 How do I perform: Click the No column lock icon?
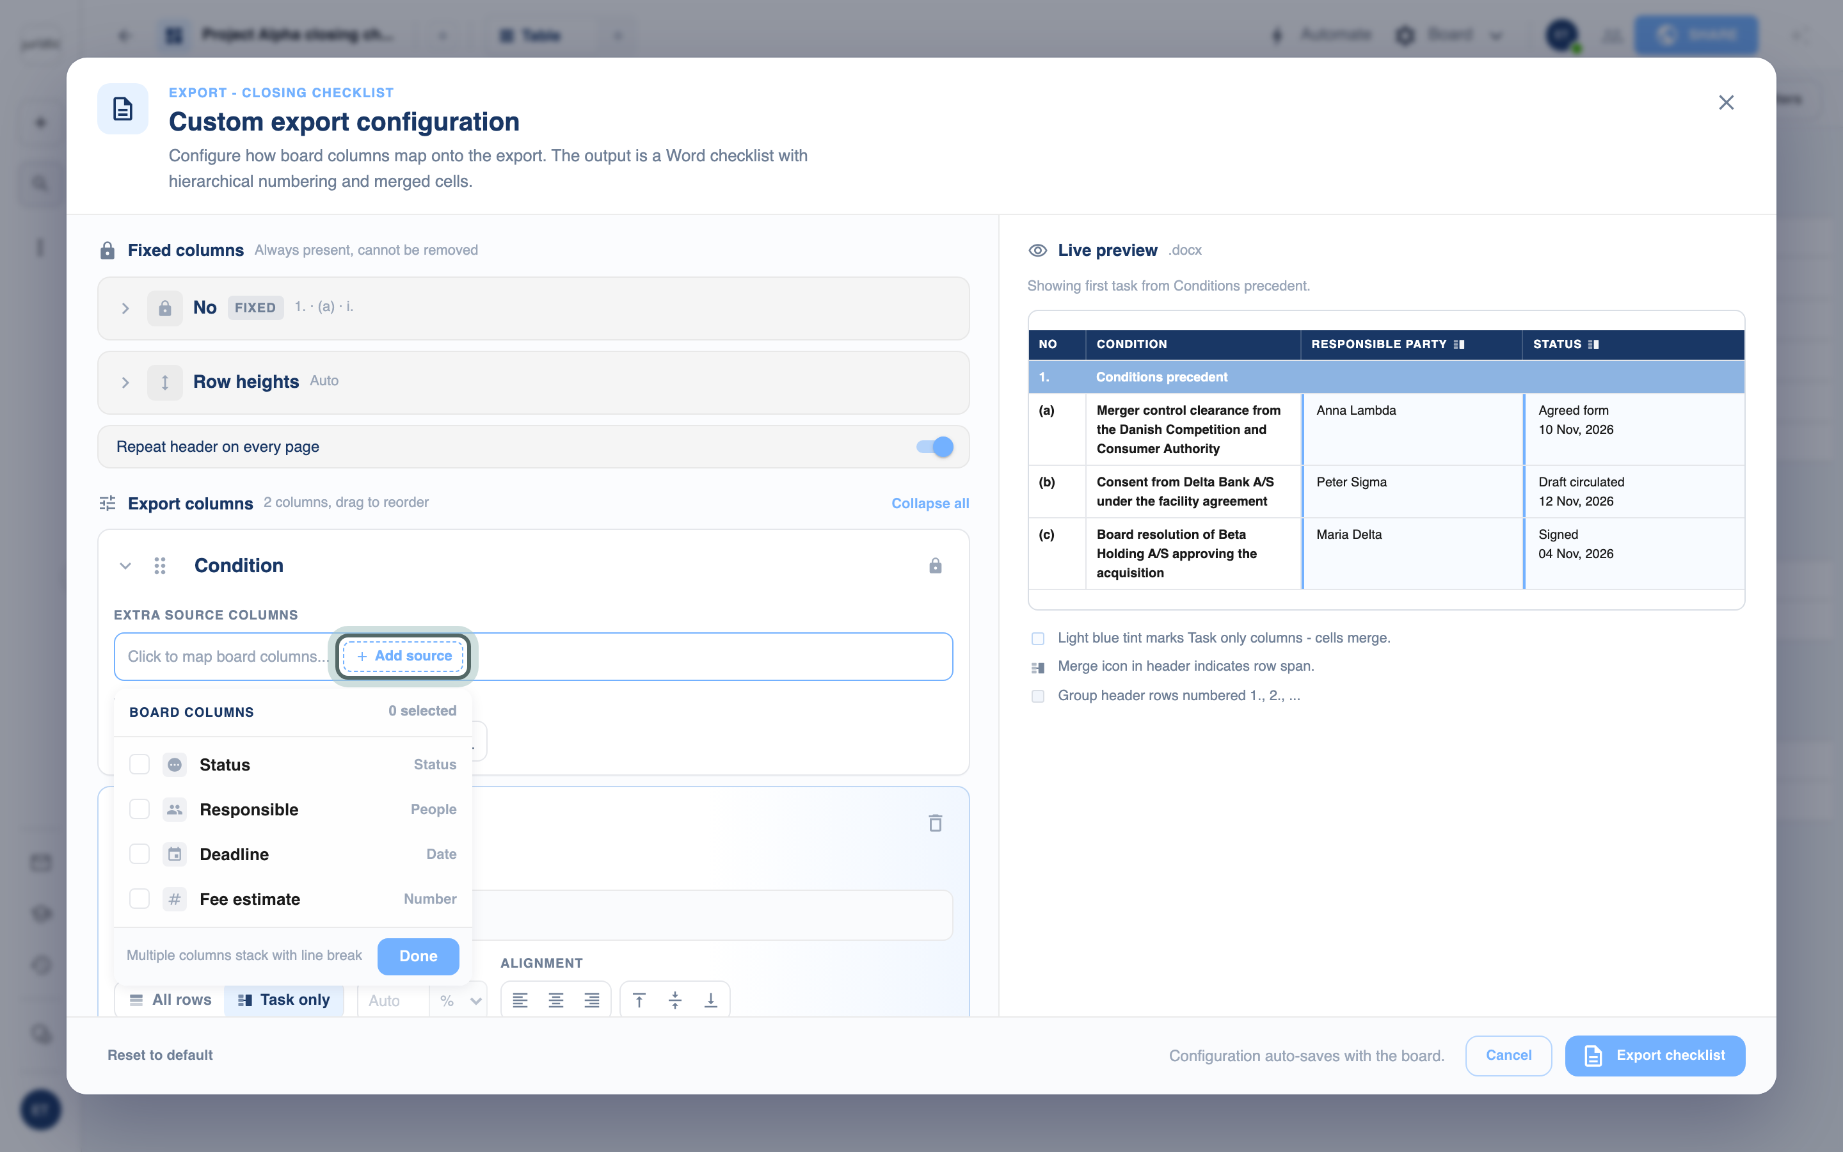(164, 308)
